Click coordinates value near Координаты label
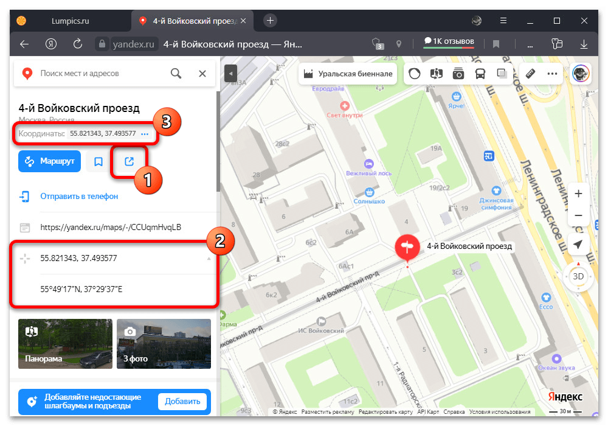This screenshot has height=426, width=608. tap(103, 133)
